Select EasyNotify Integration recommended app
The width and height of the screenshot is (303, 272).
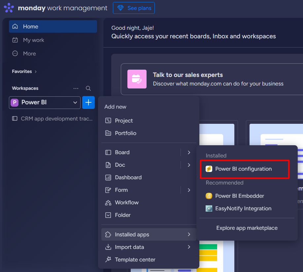tap(247, 209)
